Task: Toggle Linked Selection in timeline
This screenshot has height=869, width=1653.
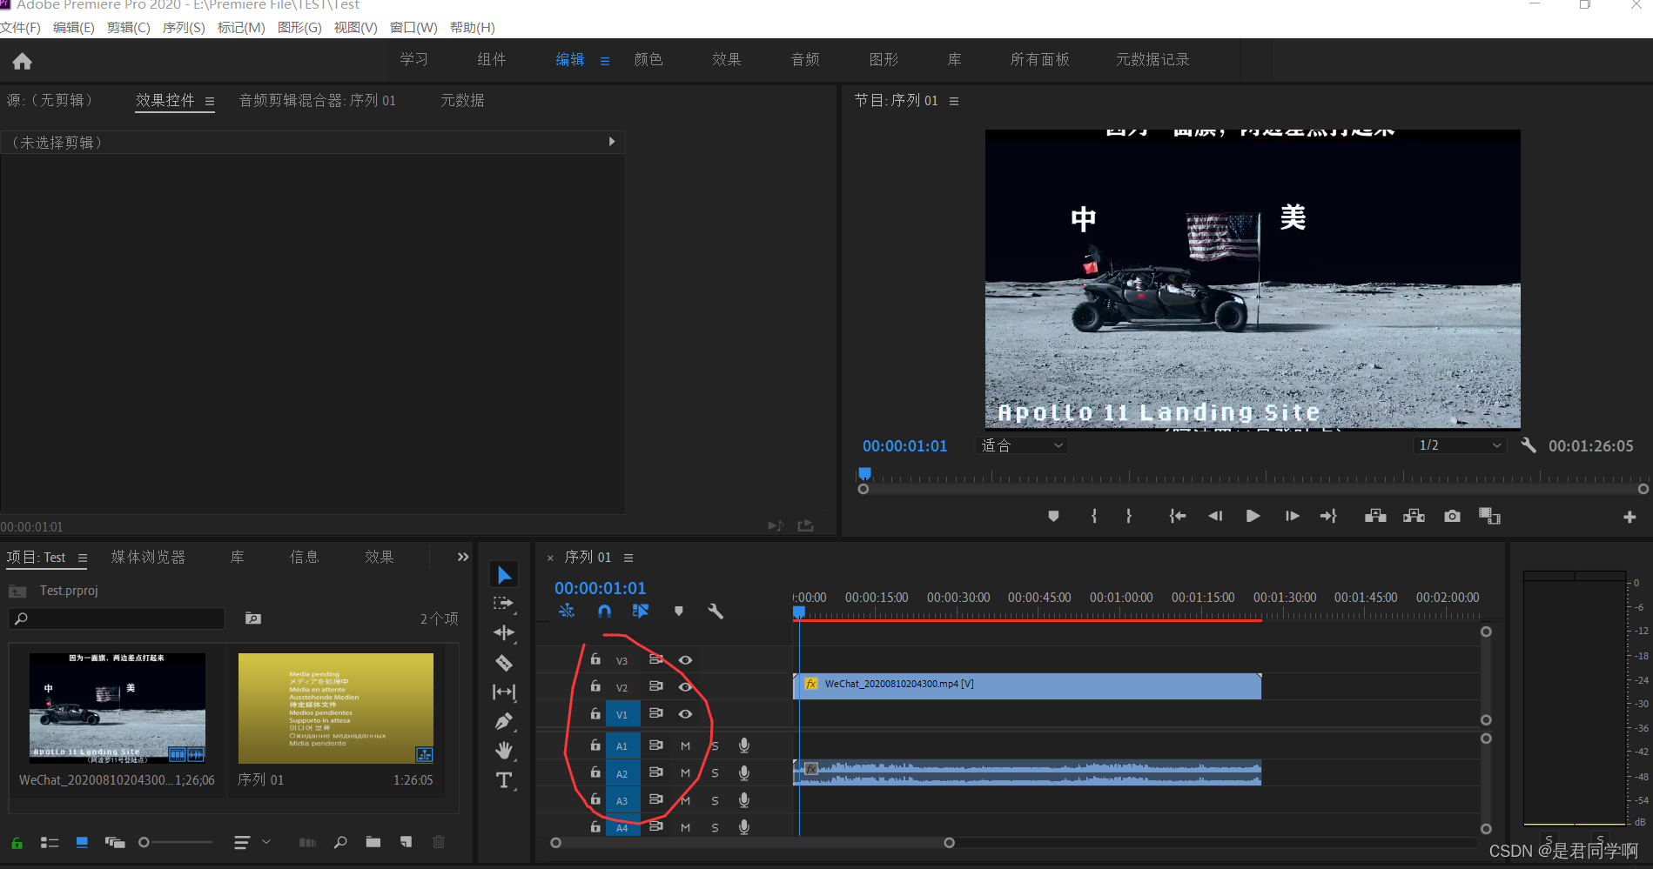Action: coord(641,612)
